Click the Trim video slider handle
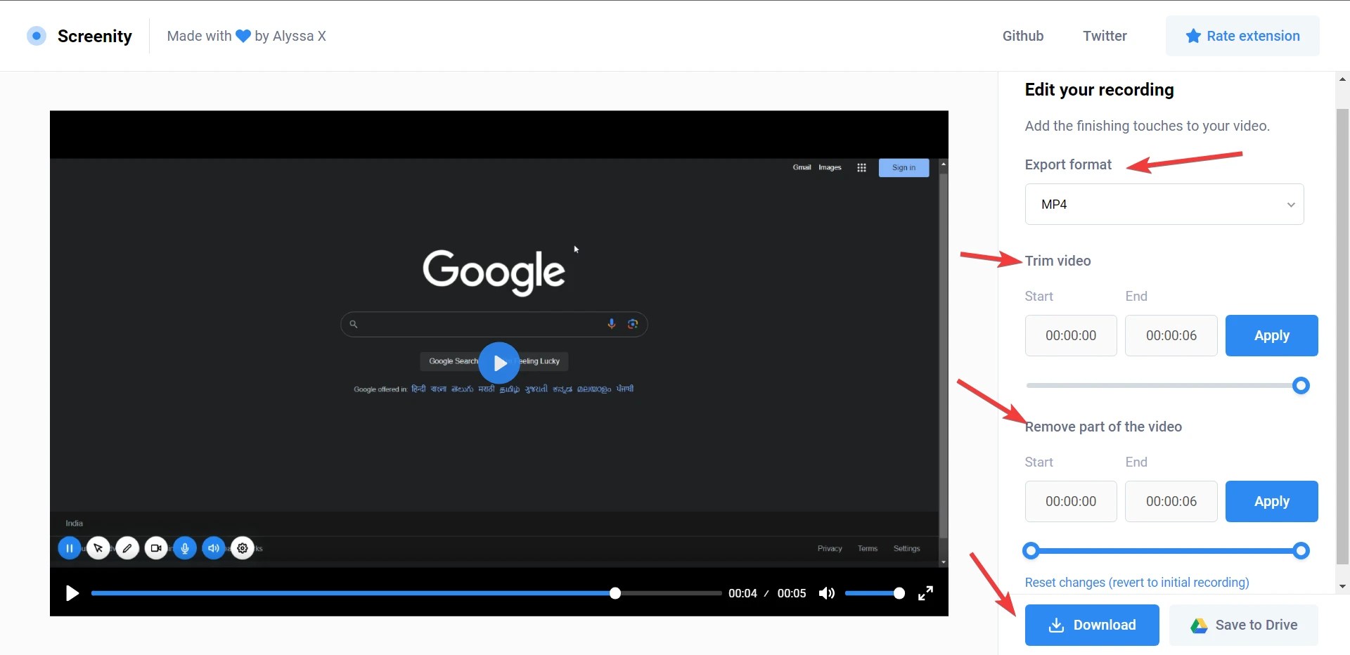The image size is (1350, 655). [x=1301, y=385]
